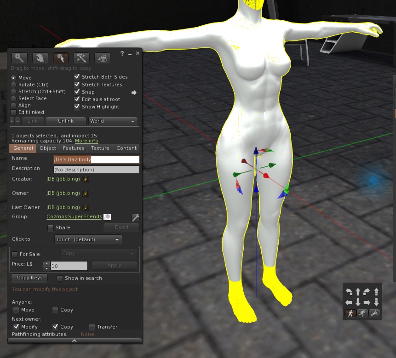Click move backward arrow in movement controls
This screenshot has width=396, height=358.
click(x=358, y=302)
